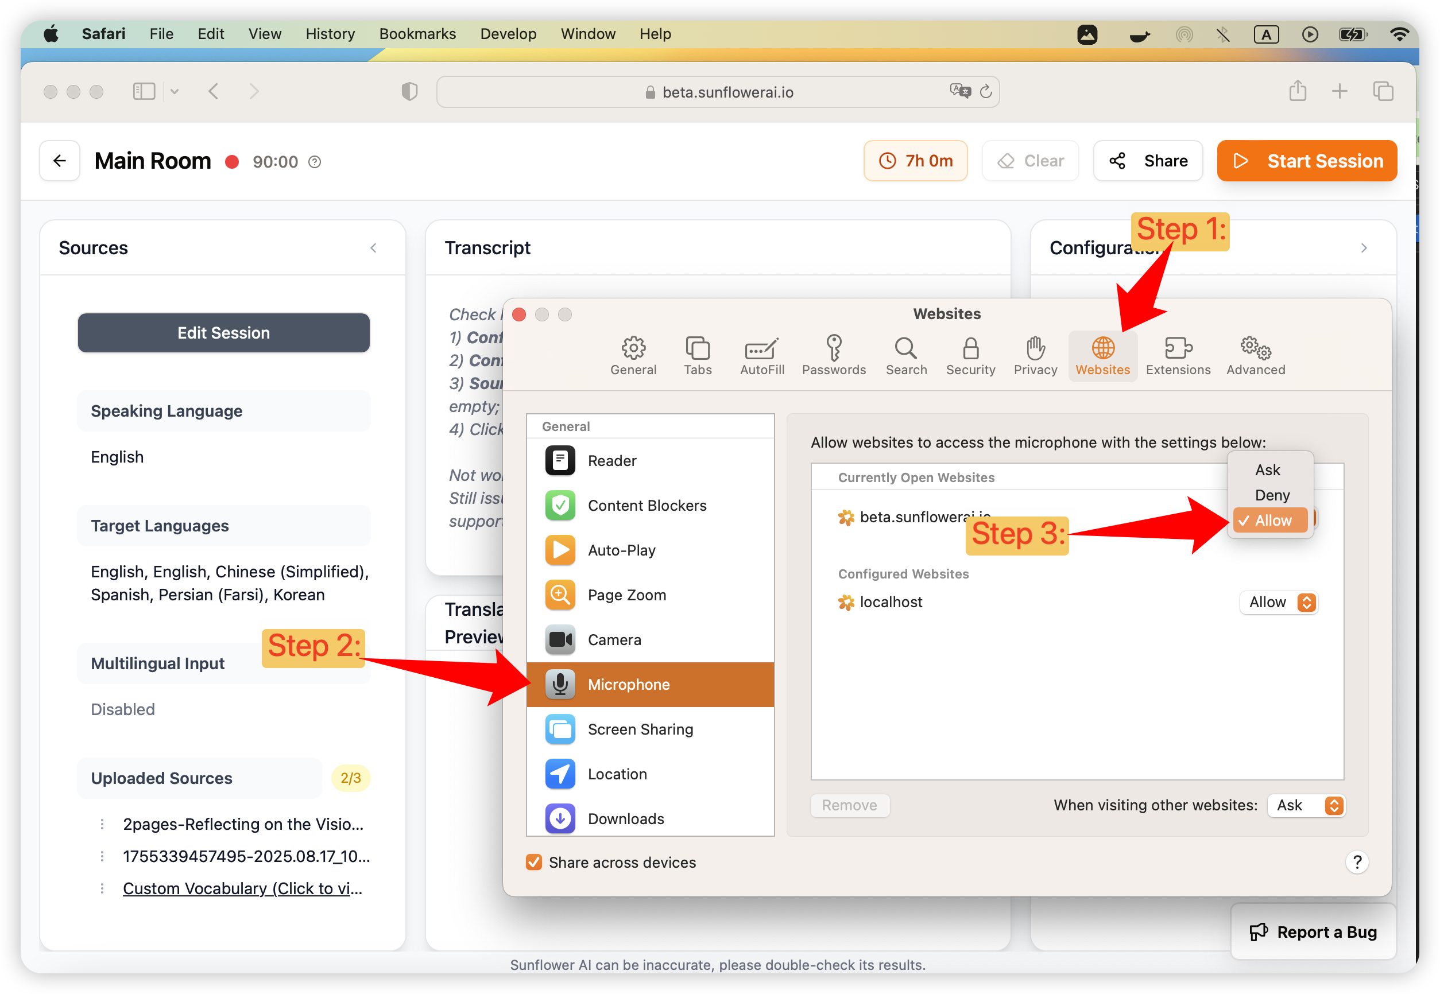Go back in Safari history
The image size is (1440, 994).
(x=213, y=92)
